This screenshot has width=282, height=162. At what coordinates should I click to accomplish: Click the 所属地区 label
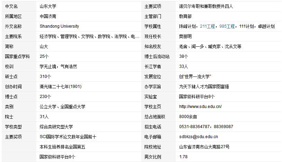pyautogui.click(x=13, y=17)
